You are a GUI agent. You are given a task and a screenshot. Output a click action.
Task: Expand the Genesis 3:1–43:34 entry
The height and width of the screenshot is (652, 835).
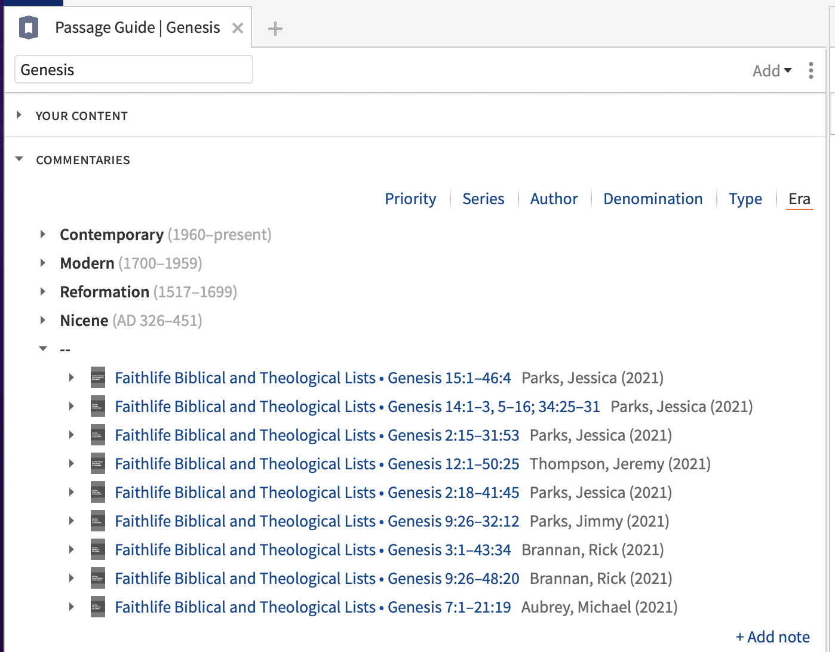tap(71, 549)
